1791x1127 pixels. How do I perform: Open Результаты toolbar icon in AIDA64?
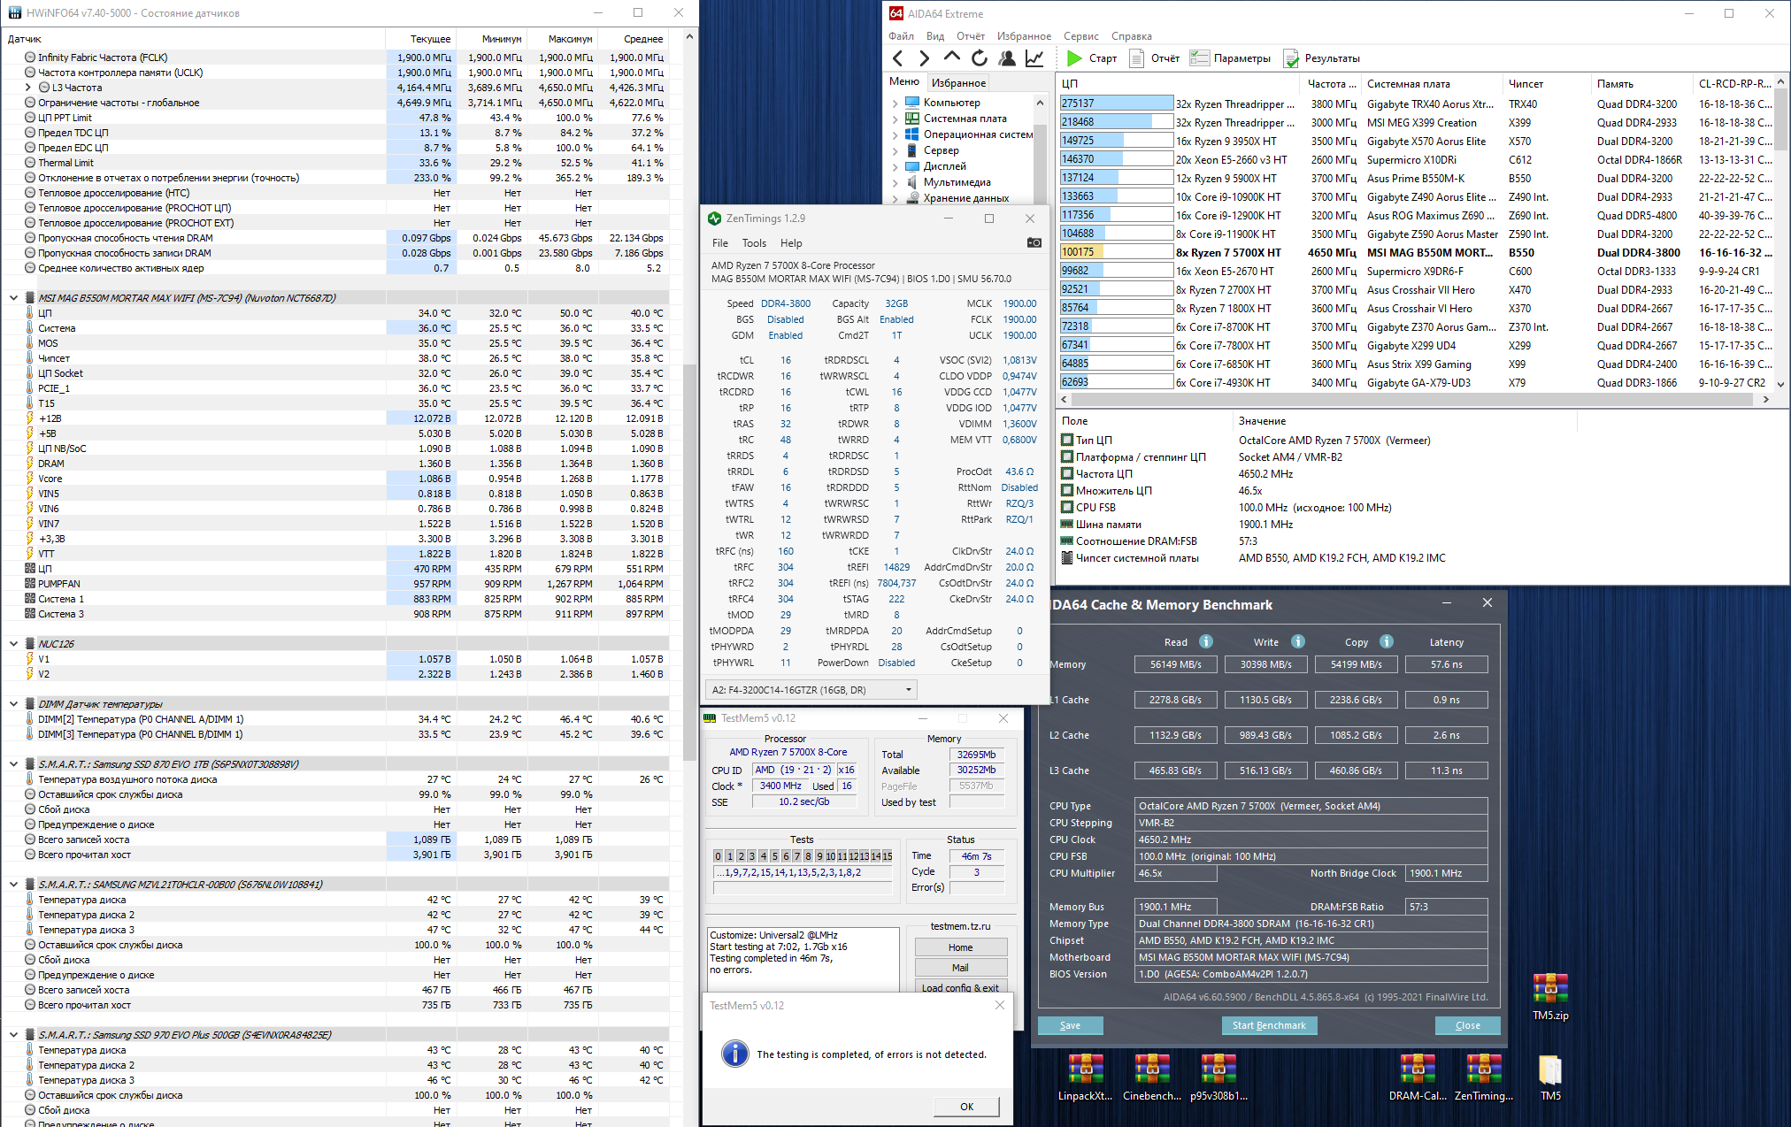1292,58
